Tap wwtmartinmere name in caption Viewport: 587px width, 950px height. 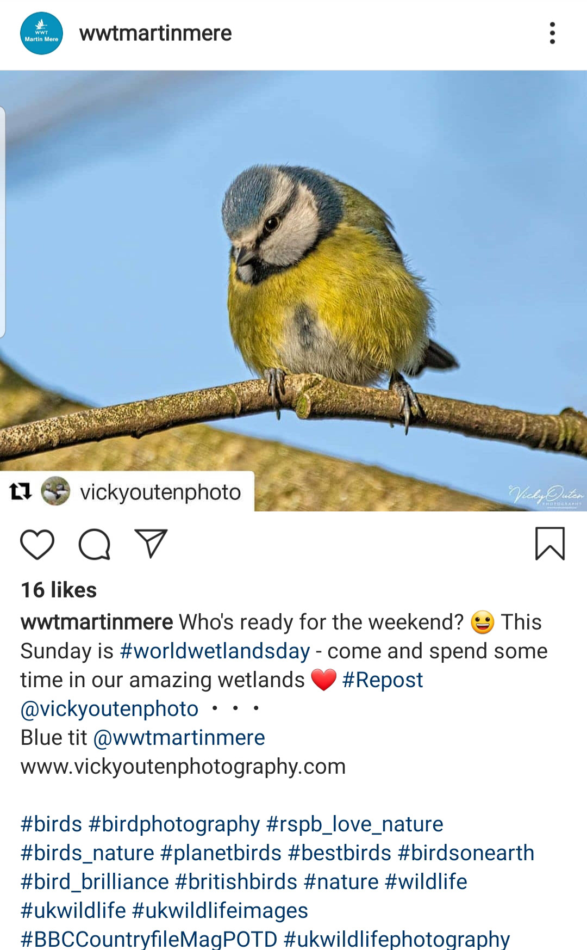97,622
